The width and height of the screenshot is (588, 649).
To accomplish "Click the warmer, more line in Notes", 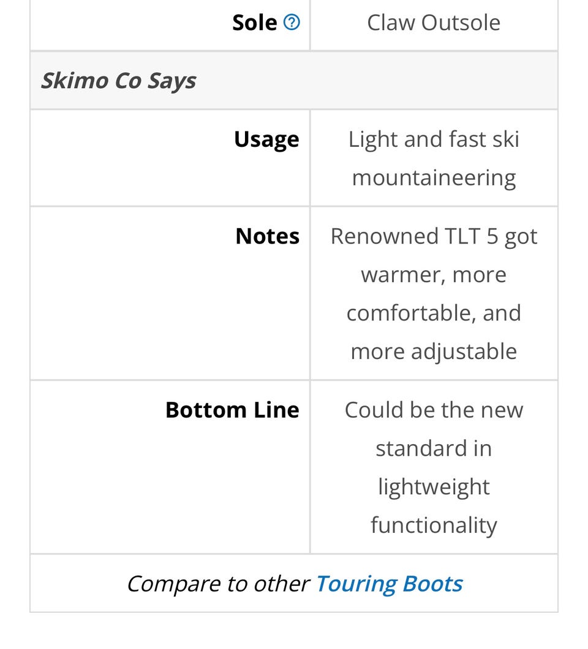I will click(434, 275).
